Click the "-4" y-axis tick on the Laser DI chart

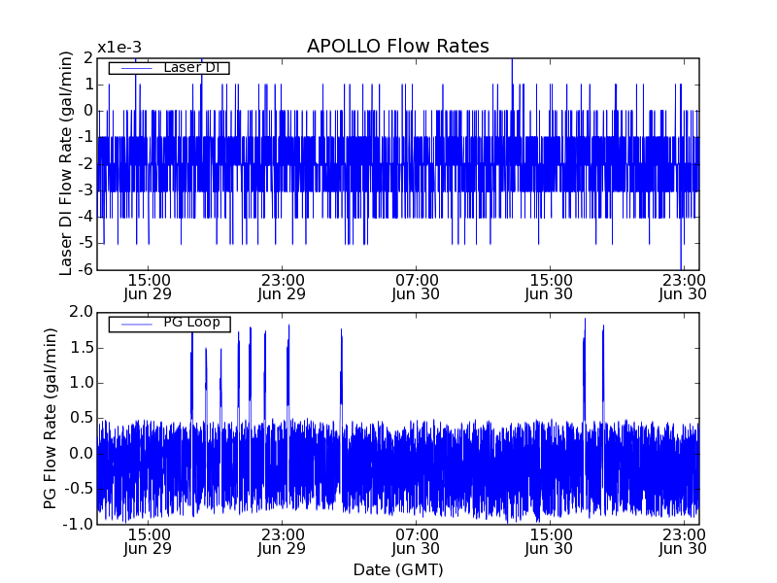click(x=84, y=217)
